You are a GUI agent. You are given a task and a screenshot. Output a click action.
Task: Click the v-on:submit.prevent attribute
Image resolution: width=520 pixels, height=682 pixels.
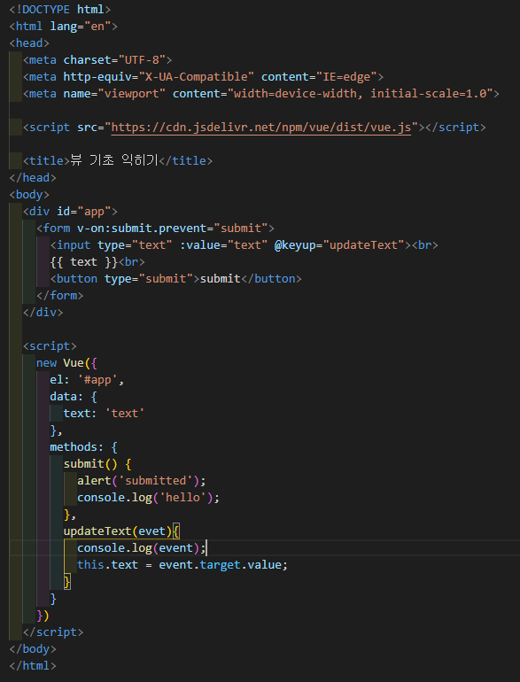click(173, 229)
